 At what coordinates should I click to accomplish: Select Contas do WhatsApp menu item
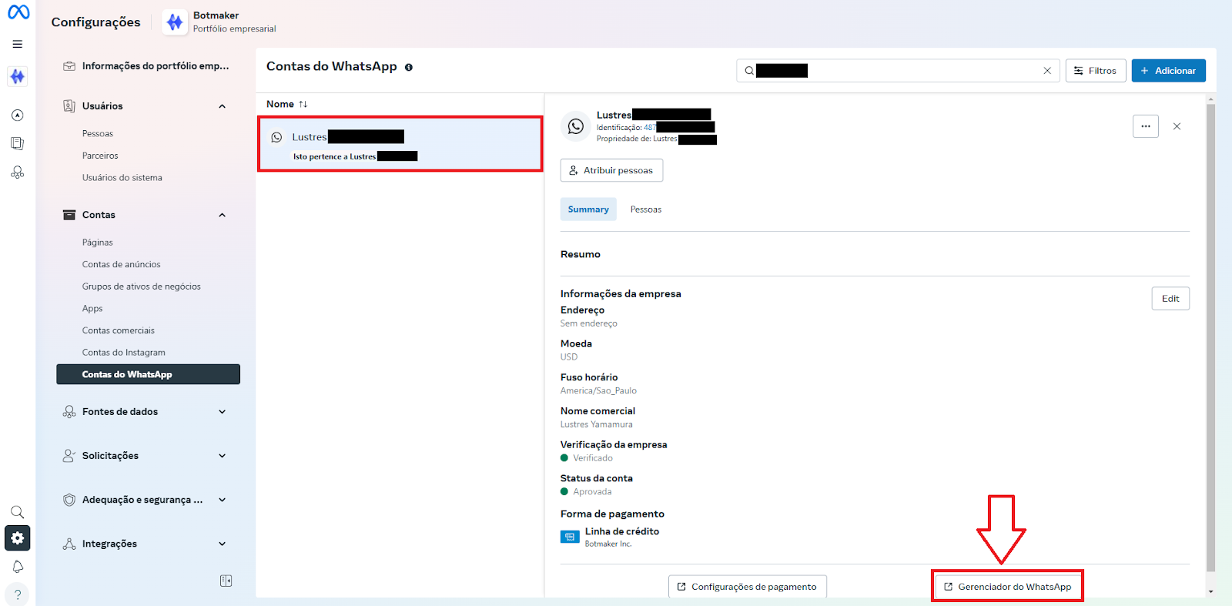click(148, 374)
